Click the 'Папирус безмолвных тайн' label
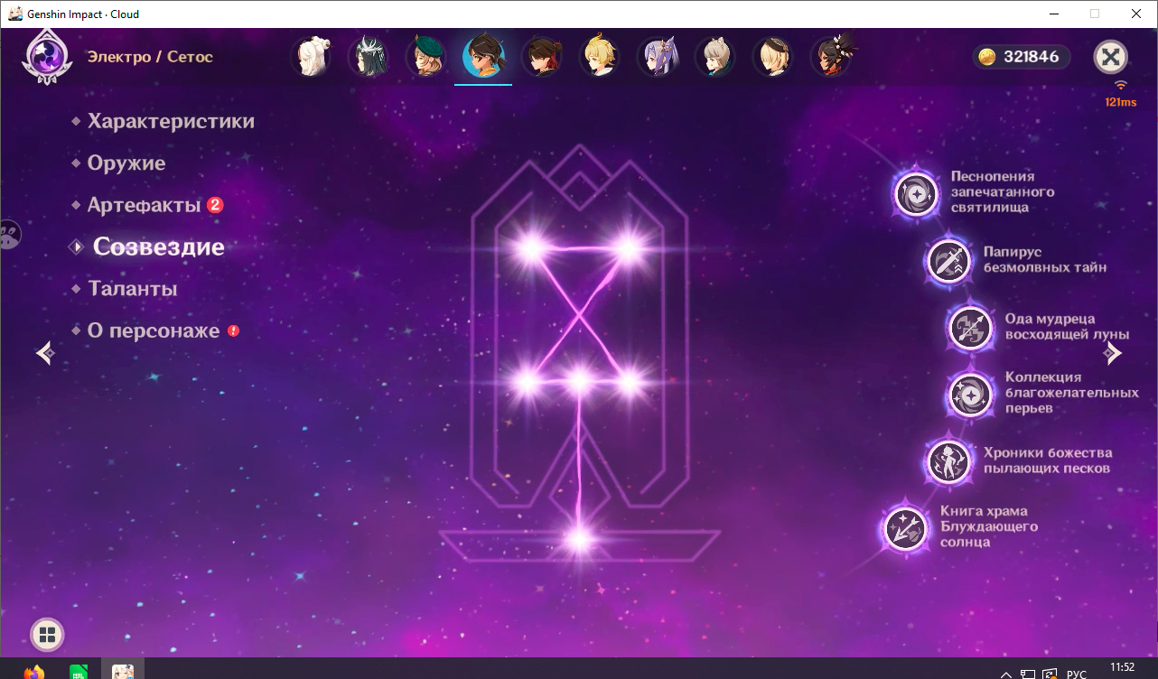1158x679 pixels. point(1045,259)
